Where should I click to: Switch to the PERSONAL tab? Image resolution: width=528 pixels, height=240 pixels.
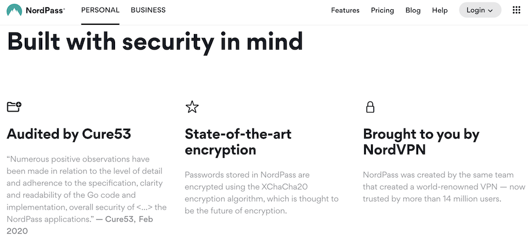[101, 10]
